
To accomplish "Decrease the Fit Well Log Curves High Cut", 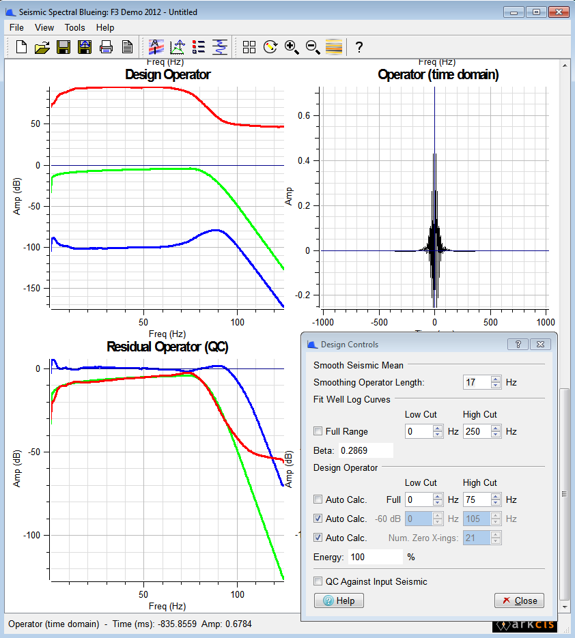I will (496, 434).
